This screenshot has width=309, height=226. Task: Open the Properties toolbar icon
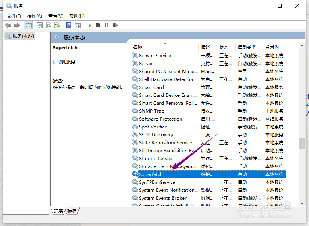(40, 25)
